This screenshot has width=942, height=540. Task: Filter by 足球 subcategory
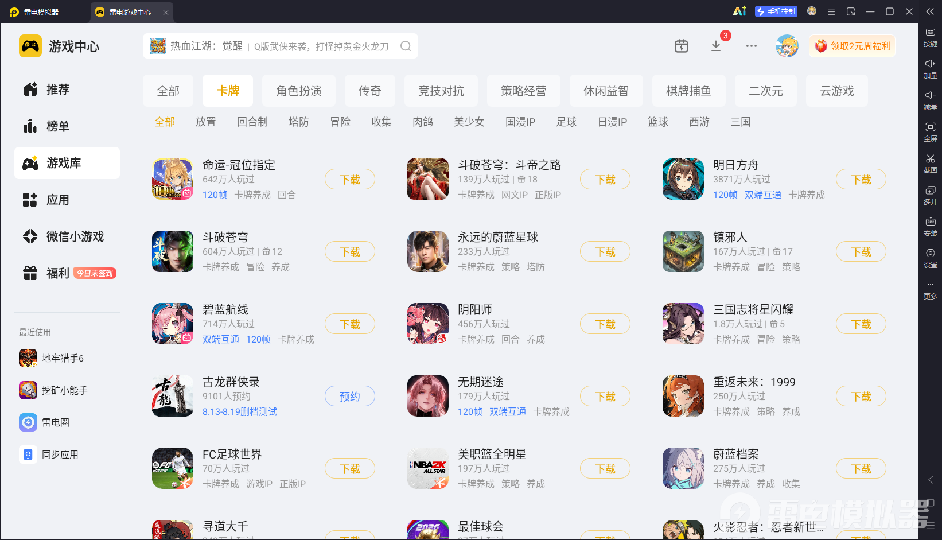coord(566,122)
